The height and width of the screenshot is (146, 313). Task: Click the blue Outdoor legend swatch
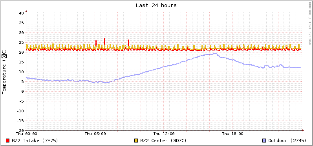pyautogui.click(x=264, y=141)
